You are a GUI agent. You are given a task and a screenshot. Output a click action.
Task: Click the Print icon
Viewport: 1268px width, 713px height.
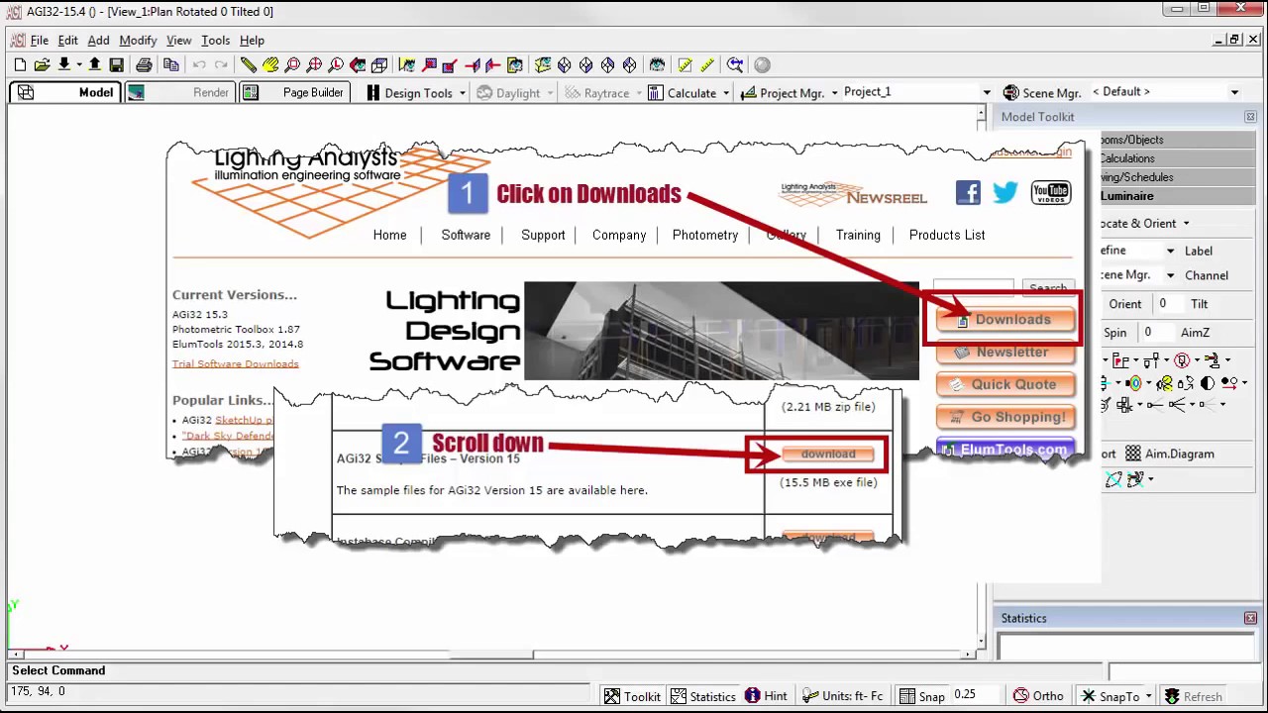(145, 65)
